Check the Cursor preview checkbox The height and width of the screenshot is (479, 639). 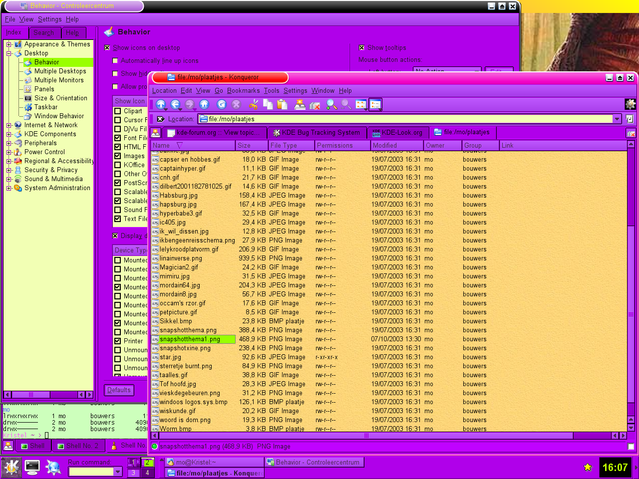[118, 120]
